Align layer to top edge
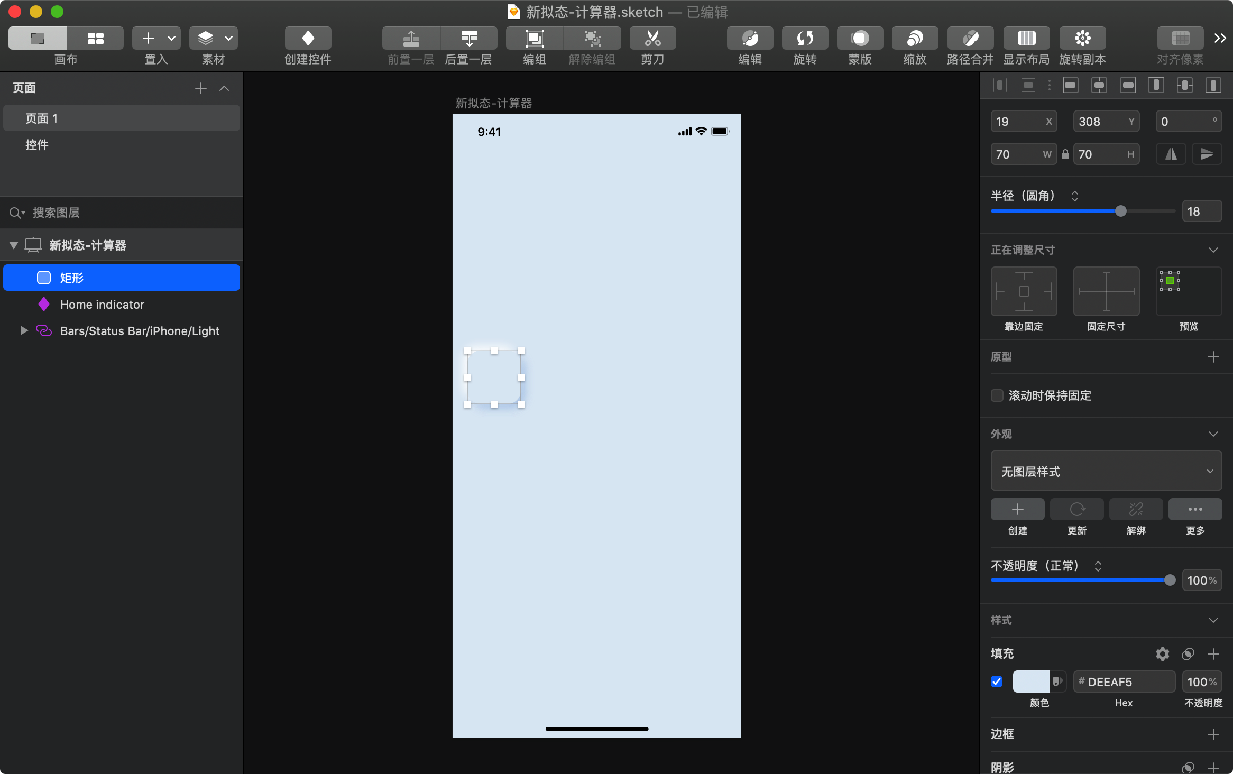 point(1156,85)
